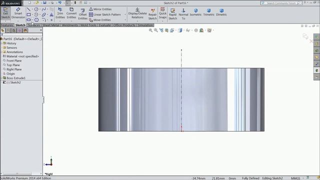Image resolution: width=320 pixels, height=180 pixels.
Task: Select the Polygon sketch tool
Action: (36, 20)
